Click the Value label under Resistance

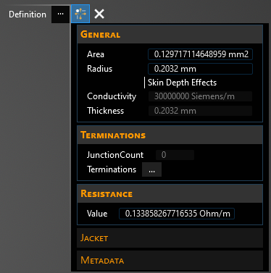[x=97, y=214]
